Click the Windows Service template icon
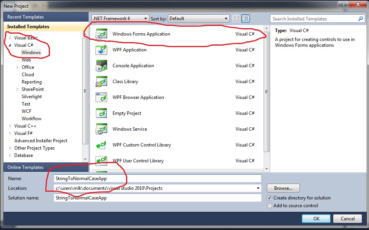This screenshot has height=230, width=369. (x=101, y=129)
